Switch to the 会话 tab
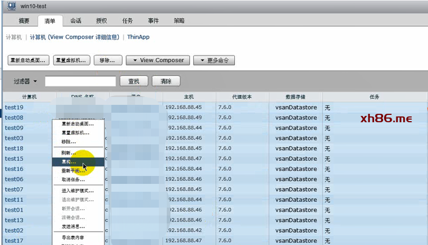The height and width of the screenshot is (245, 428). (75, 21)
